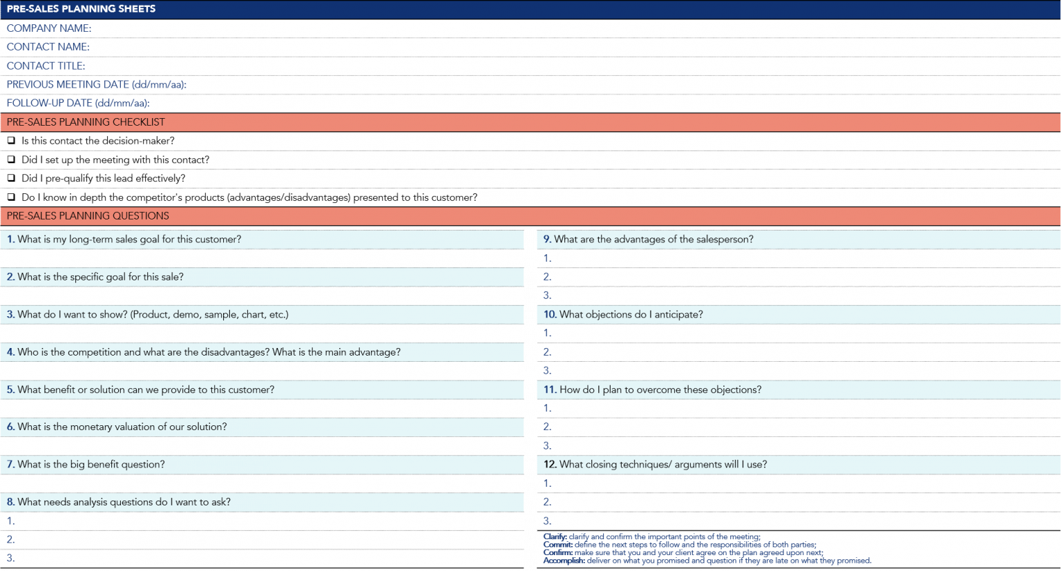Click the answer row under the specific goal question

point(262,296)
